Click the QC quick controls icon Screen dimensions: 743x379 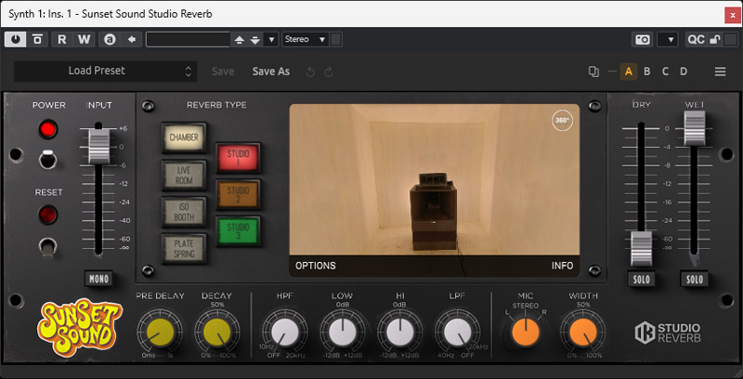pyautogui.click(x=696, y=39)
